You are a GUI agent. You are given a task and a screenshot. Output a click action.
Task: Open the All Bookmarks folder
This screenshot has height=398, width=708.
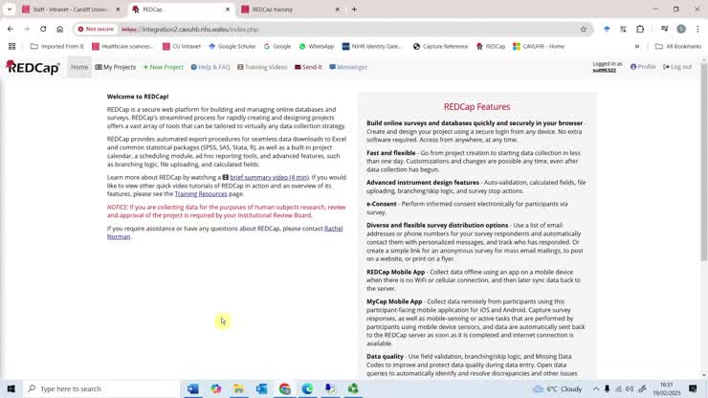pyautogui.click(x=678, y=46)
